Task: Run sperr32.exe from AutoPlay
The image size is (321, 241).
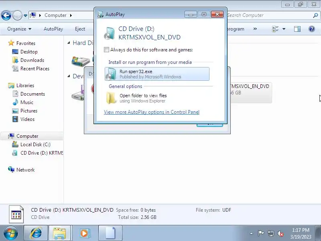Action: tap(157, 74)
